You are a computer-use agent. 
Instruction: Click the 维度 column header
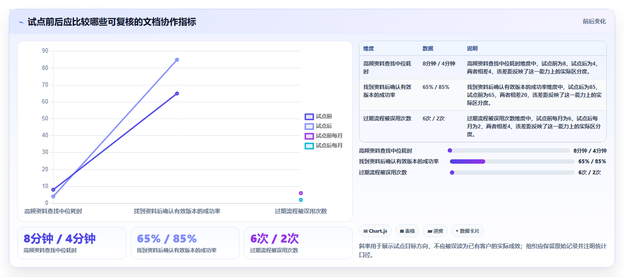coord(369,49)
